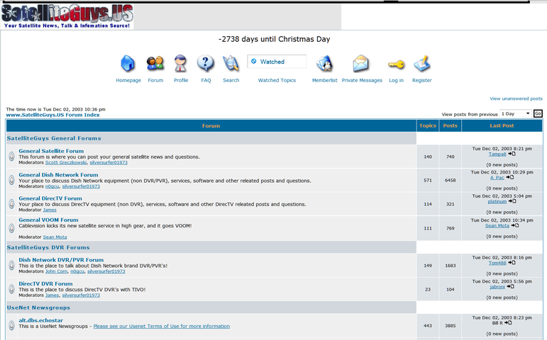Open alt.dbs.echostar newsgroup forum

click(x=41, y=320)
